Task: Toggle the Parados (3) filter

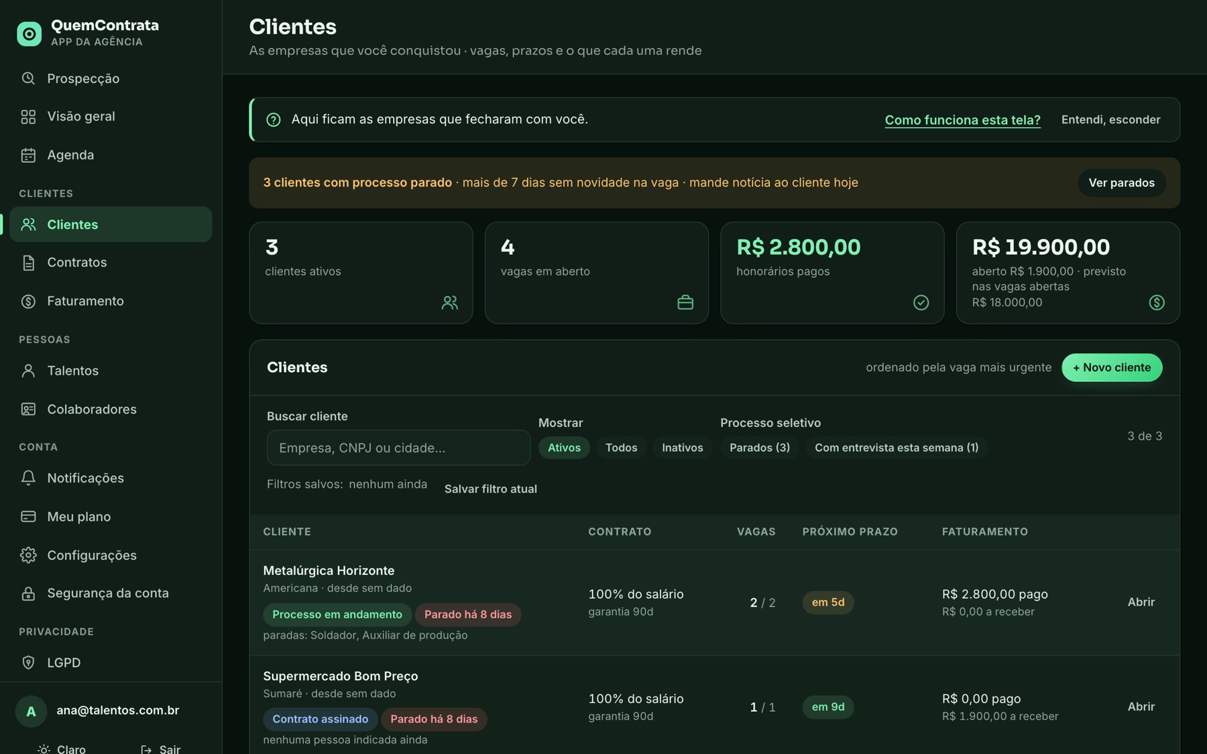Action: (760, 448)
